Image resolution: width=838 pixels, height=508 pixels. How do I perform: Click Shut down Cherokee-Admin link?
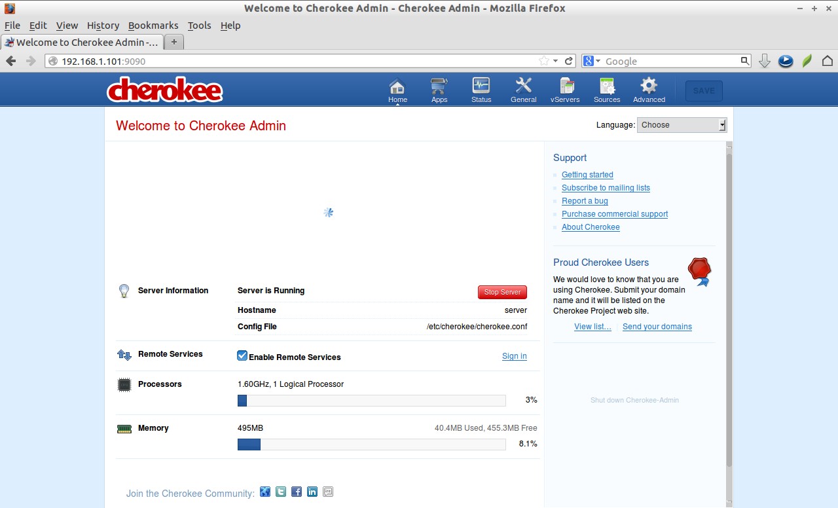point(634,400)
